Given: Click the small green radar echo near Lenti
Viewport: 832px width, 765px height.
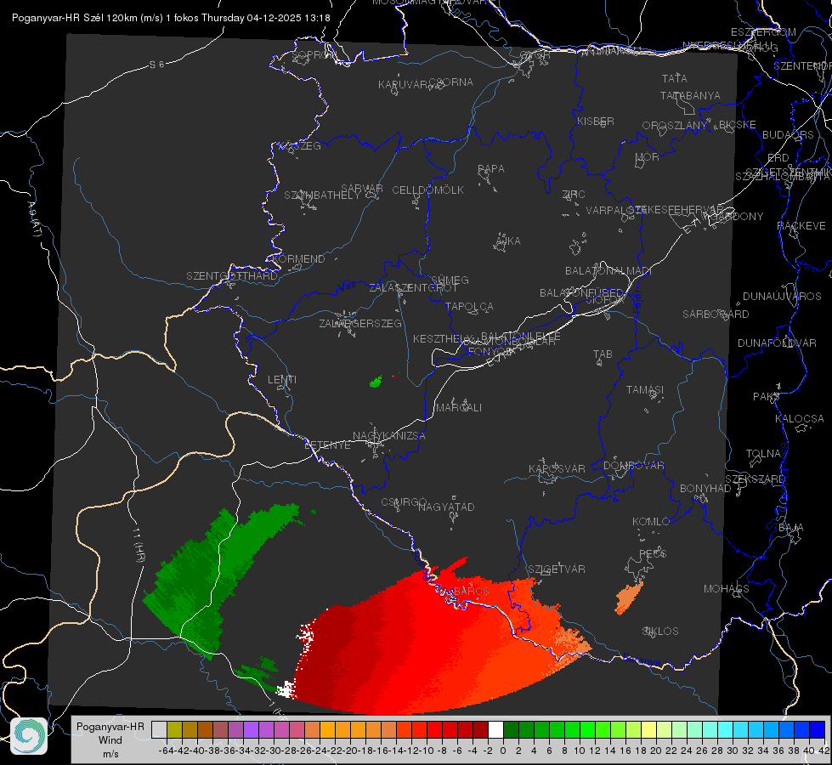Looking at the screenshot, I should point(376,382).
